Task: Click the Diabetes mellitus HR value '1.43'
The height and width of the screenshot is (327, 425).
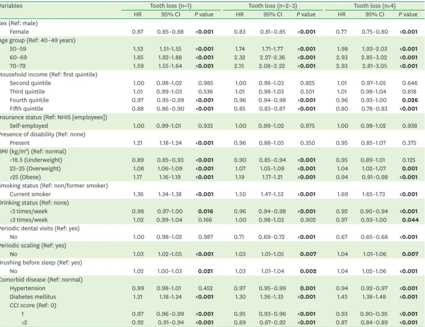Action: click(x=342, y=297)
